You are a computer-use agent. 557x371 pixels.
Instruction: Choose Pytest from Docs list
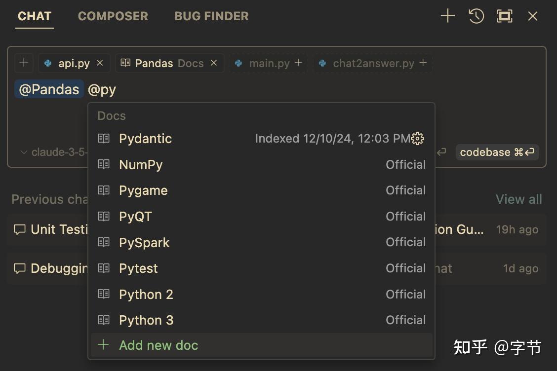pos(138,268)
